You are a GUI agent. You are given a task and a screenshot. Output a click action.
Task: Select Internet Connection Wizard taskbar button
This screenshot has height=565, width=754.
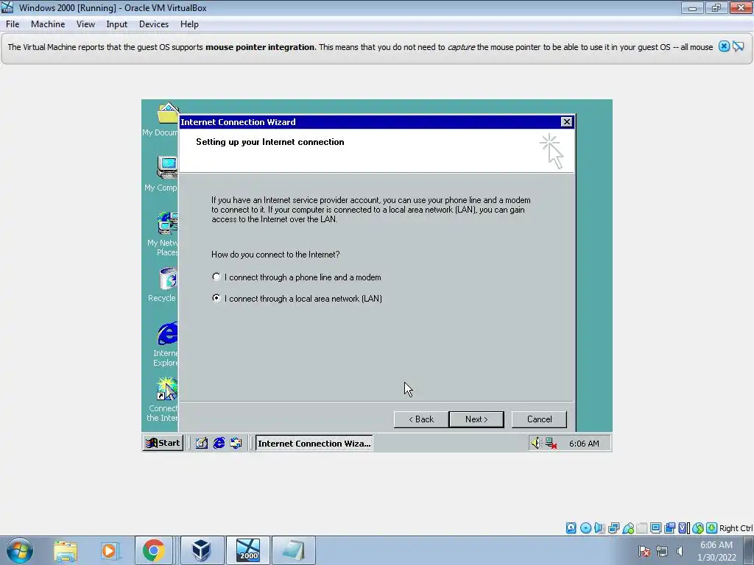pos(314,443)
